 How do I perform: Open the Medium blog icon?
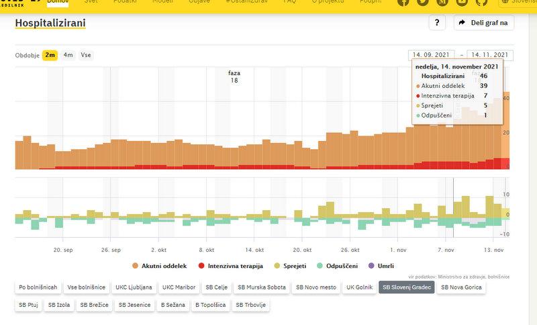point(442,2)
